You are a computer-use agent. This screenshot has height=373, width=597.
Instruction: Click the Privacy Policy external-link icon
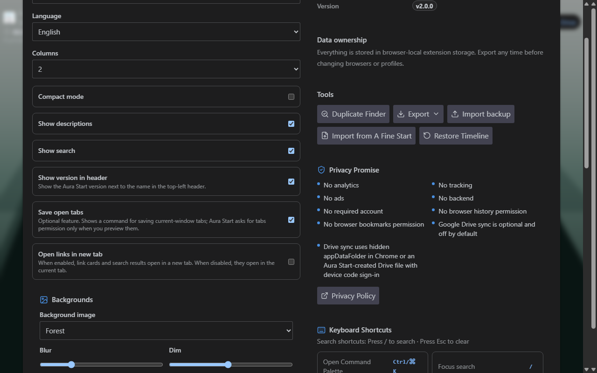pos(325,296)
